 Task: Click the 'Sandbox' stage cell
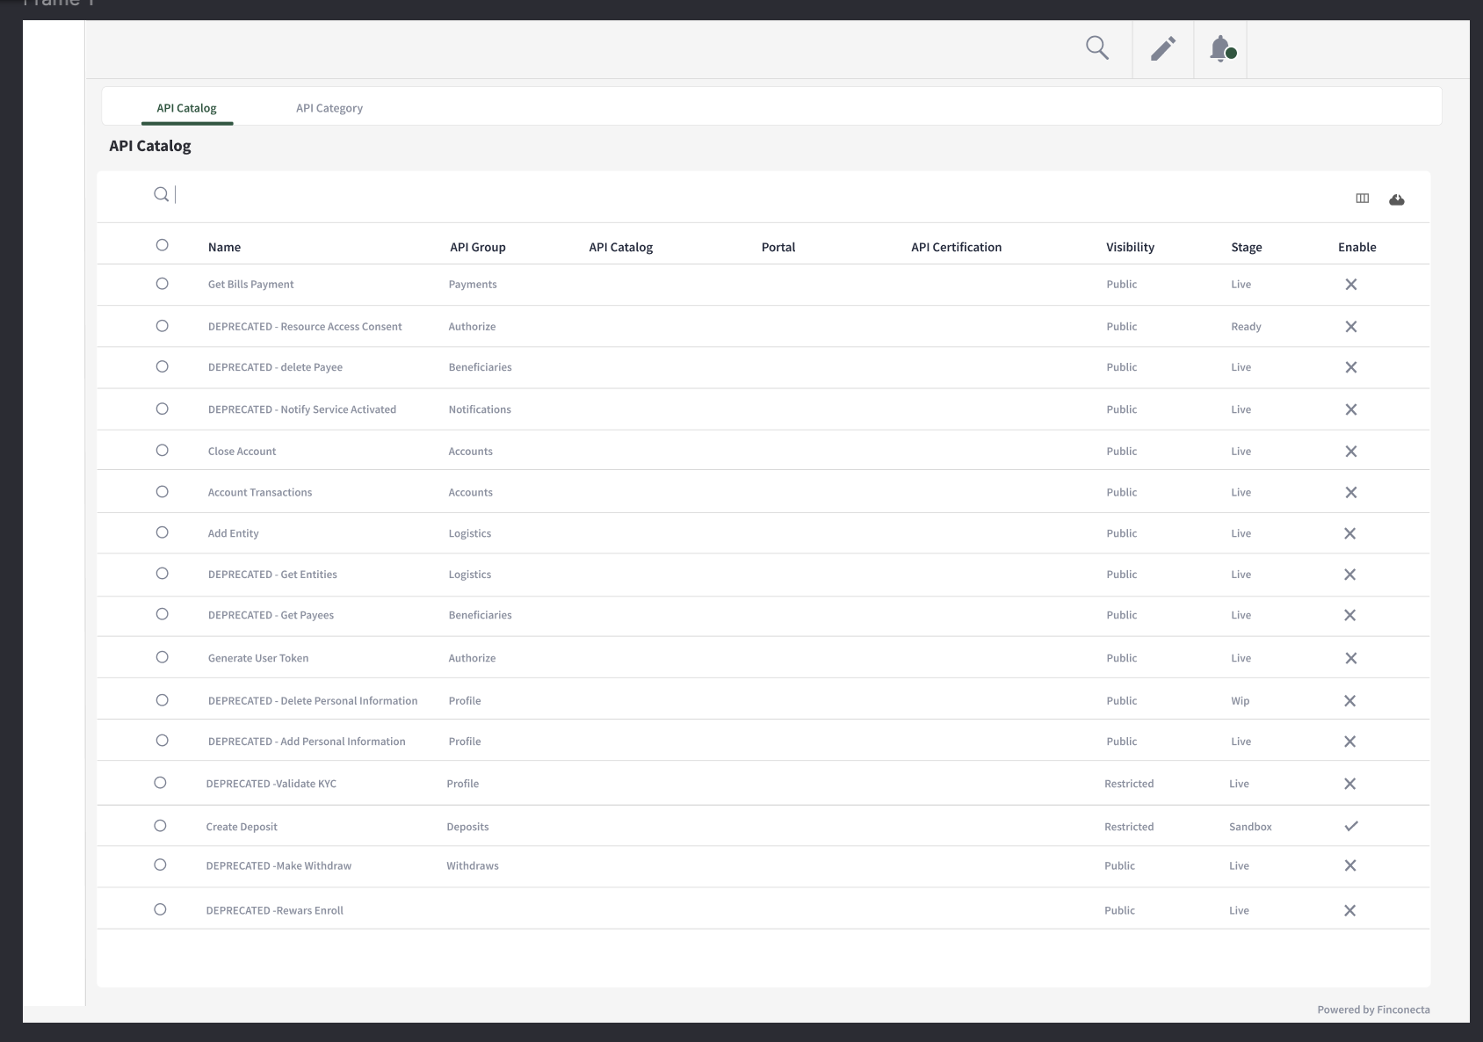(1250, 827)
